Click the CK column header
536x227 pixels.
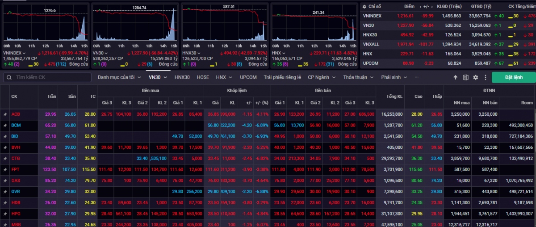click(14, 96)
